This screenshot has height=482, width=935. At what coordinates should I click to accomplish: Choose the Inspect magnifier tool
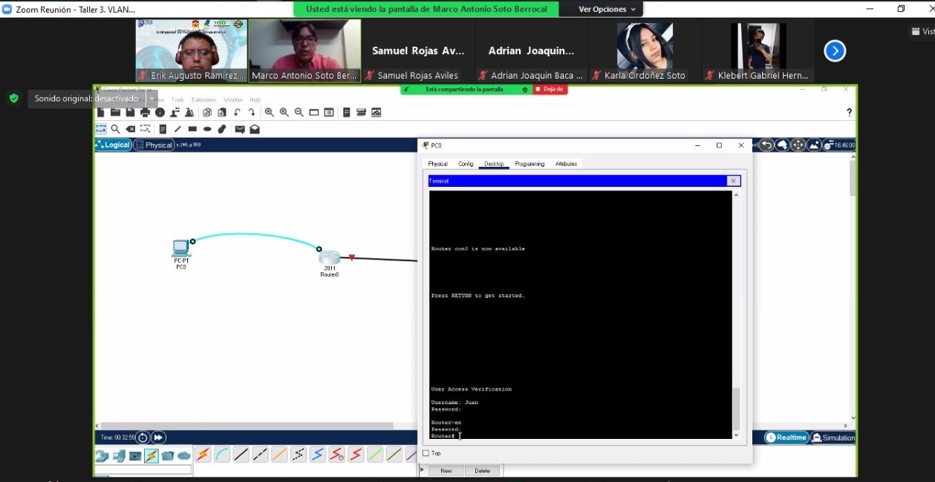pos(116,129)
